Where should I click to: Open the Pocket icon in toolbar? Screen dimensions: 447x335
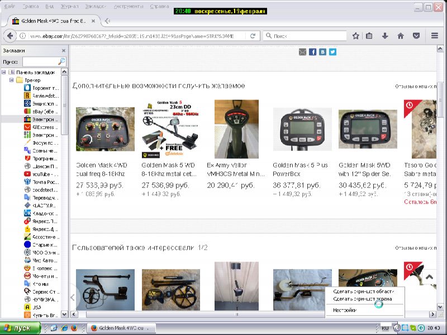tap(416, 36)
